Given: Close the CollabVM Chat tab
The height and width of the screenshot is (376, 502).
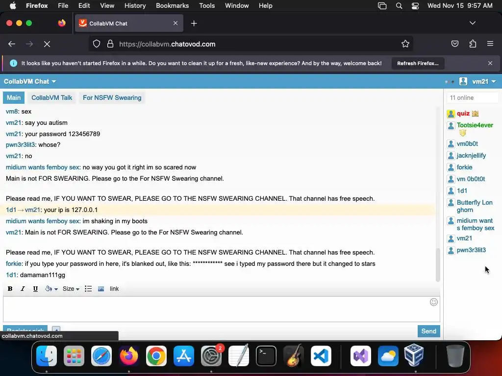Looking at the screenshot, I should (x=176, y=23).
